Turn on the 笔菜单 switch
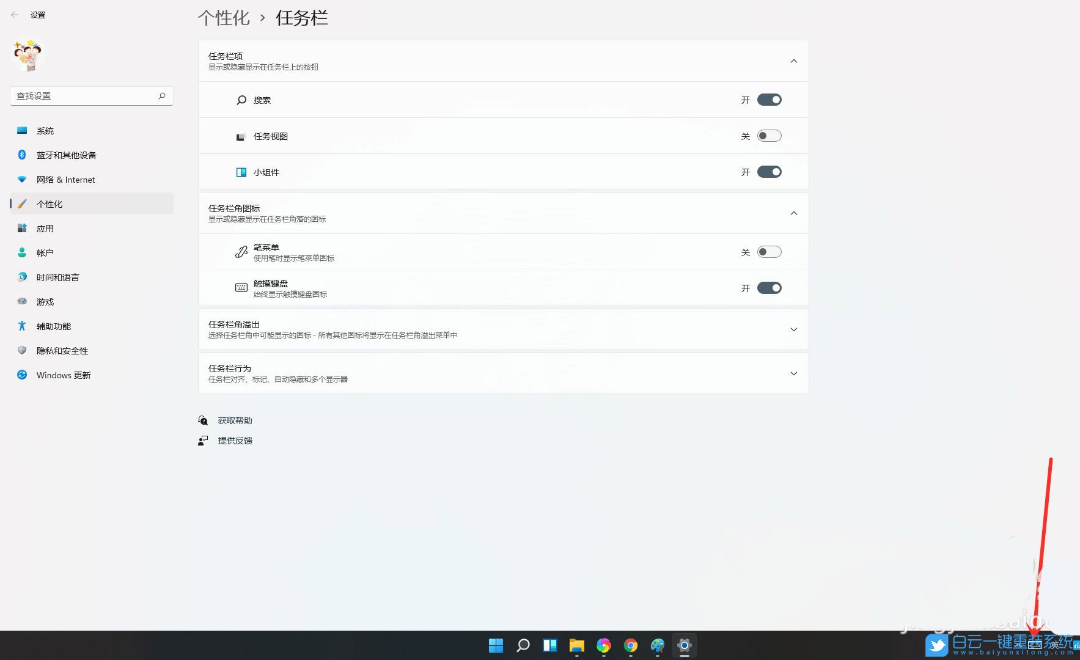The image size is (1080, 660). (770, 251)
